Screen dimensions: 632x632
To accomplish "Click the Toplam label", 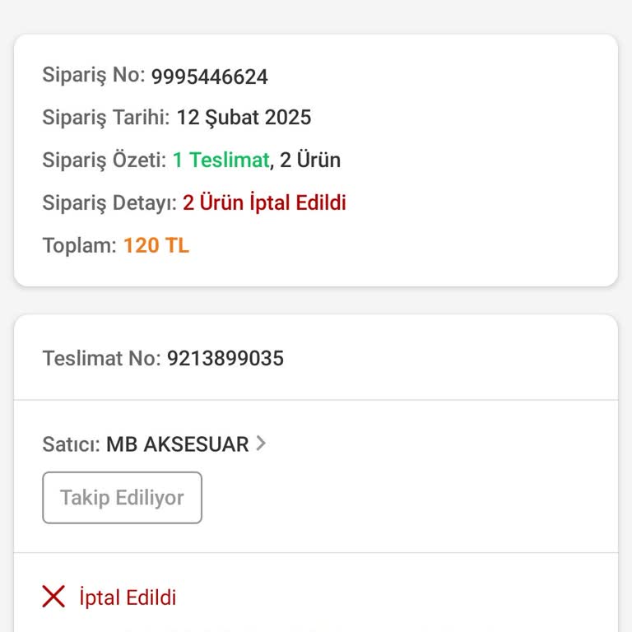I will point(79,245).
